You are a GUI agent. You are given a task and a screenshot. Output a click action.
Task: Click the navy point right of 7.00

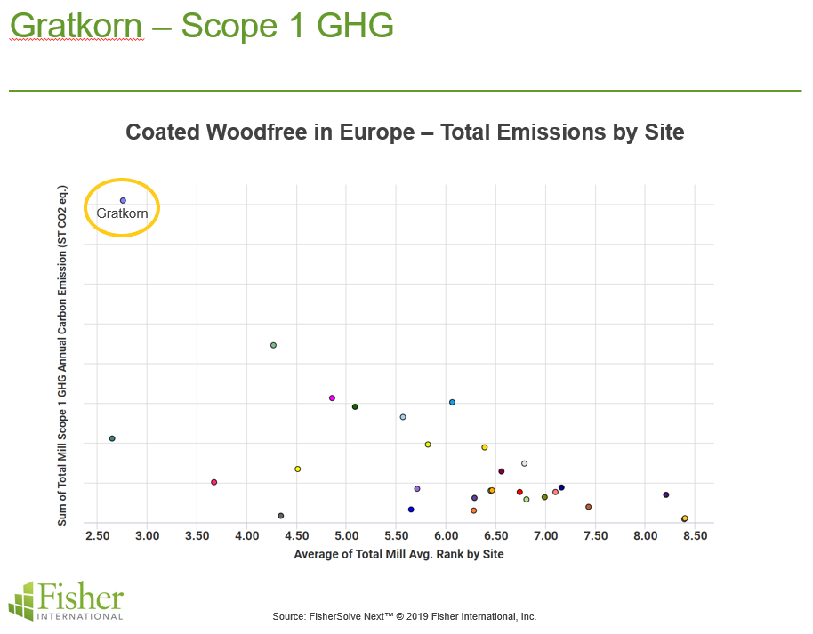[x=561, y=488]
